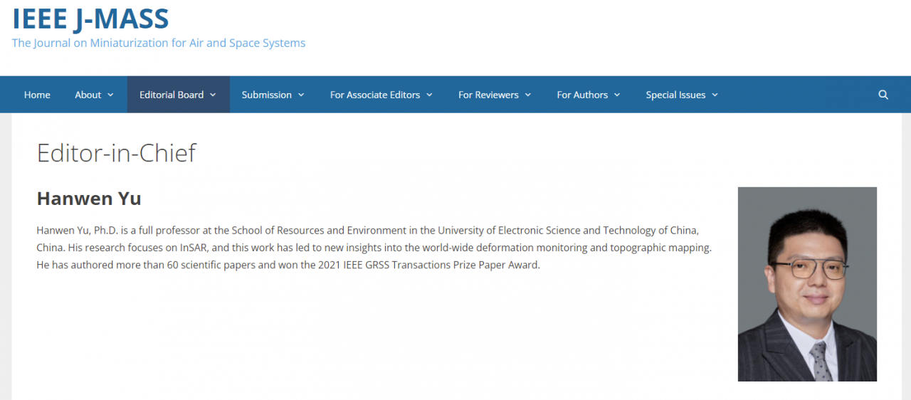Select the Editorial Board menu item

[172, 95]
